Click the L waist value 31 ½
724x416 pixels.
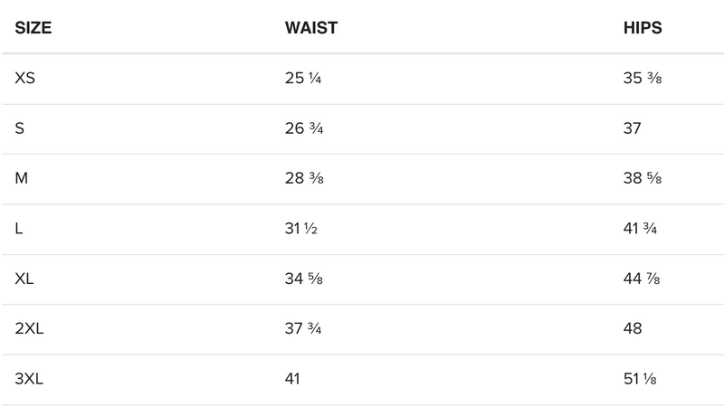[301, 229]
